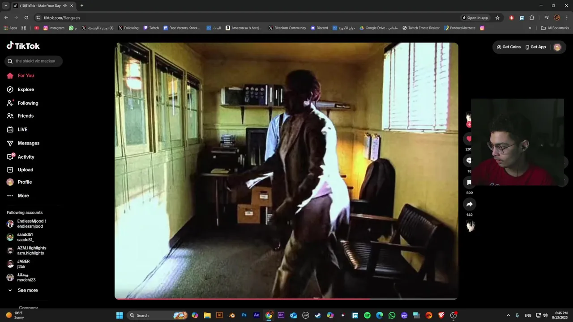Open a new browser tab
The height and width of the screenshot is (322, 573).
point(81,6)
